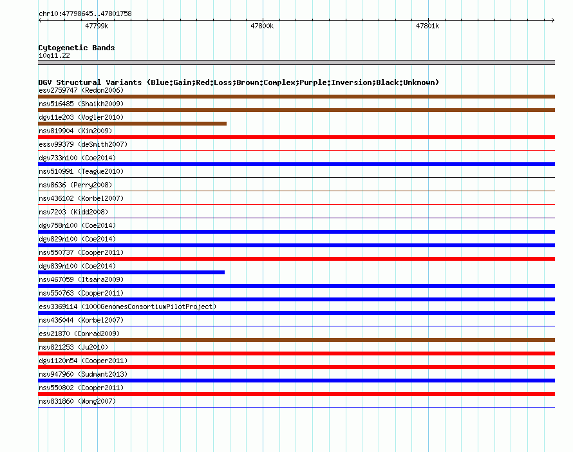Click the 47799k ruler tick label
Viewport: 573px width, 452px height.
(x=97, y=26)
